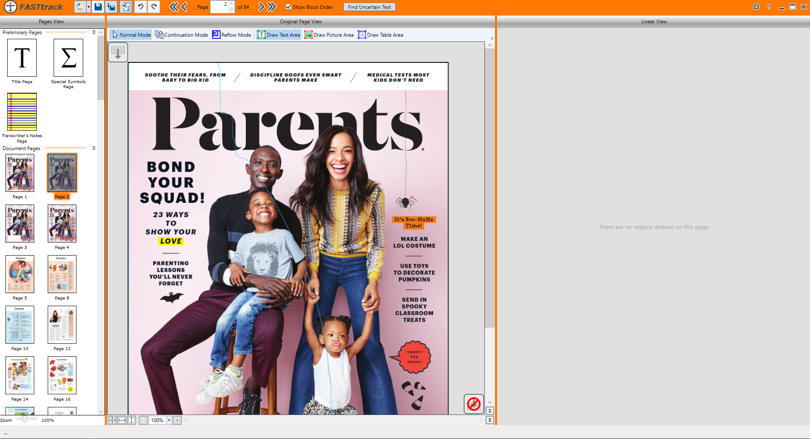This screenshot has height=439, width=810.
Task: Increase page number with the up spinner
Action: click(231, 4)
